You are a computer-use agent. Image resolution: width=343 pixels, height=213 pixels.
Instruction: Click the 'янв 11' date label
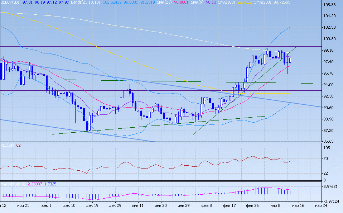pyautogui.click(x=137, y=206)
